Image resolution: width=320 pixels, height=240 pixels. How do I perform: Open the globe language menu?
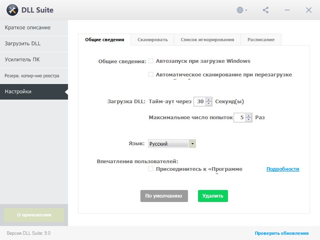(242, 10)
